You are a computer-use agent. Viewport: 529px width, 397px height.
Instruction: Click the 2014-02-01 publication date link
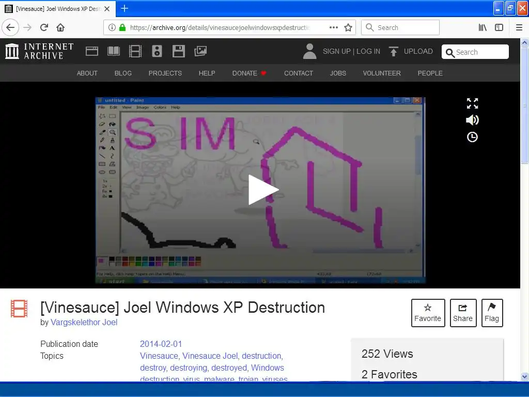pyautogui.click(x=161, y=344)
